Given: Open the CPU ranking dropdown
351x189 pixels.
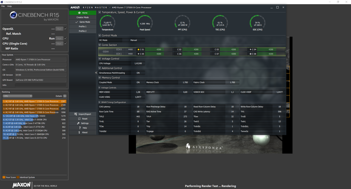Looking at the screenshot, I should (x=18, y=96).
